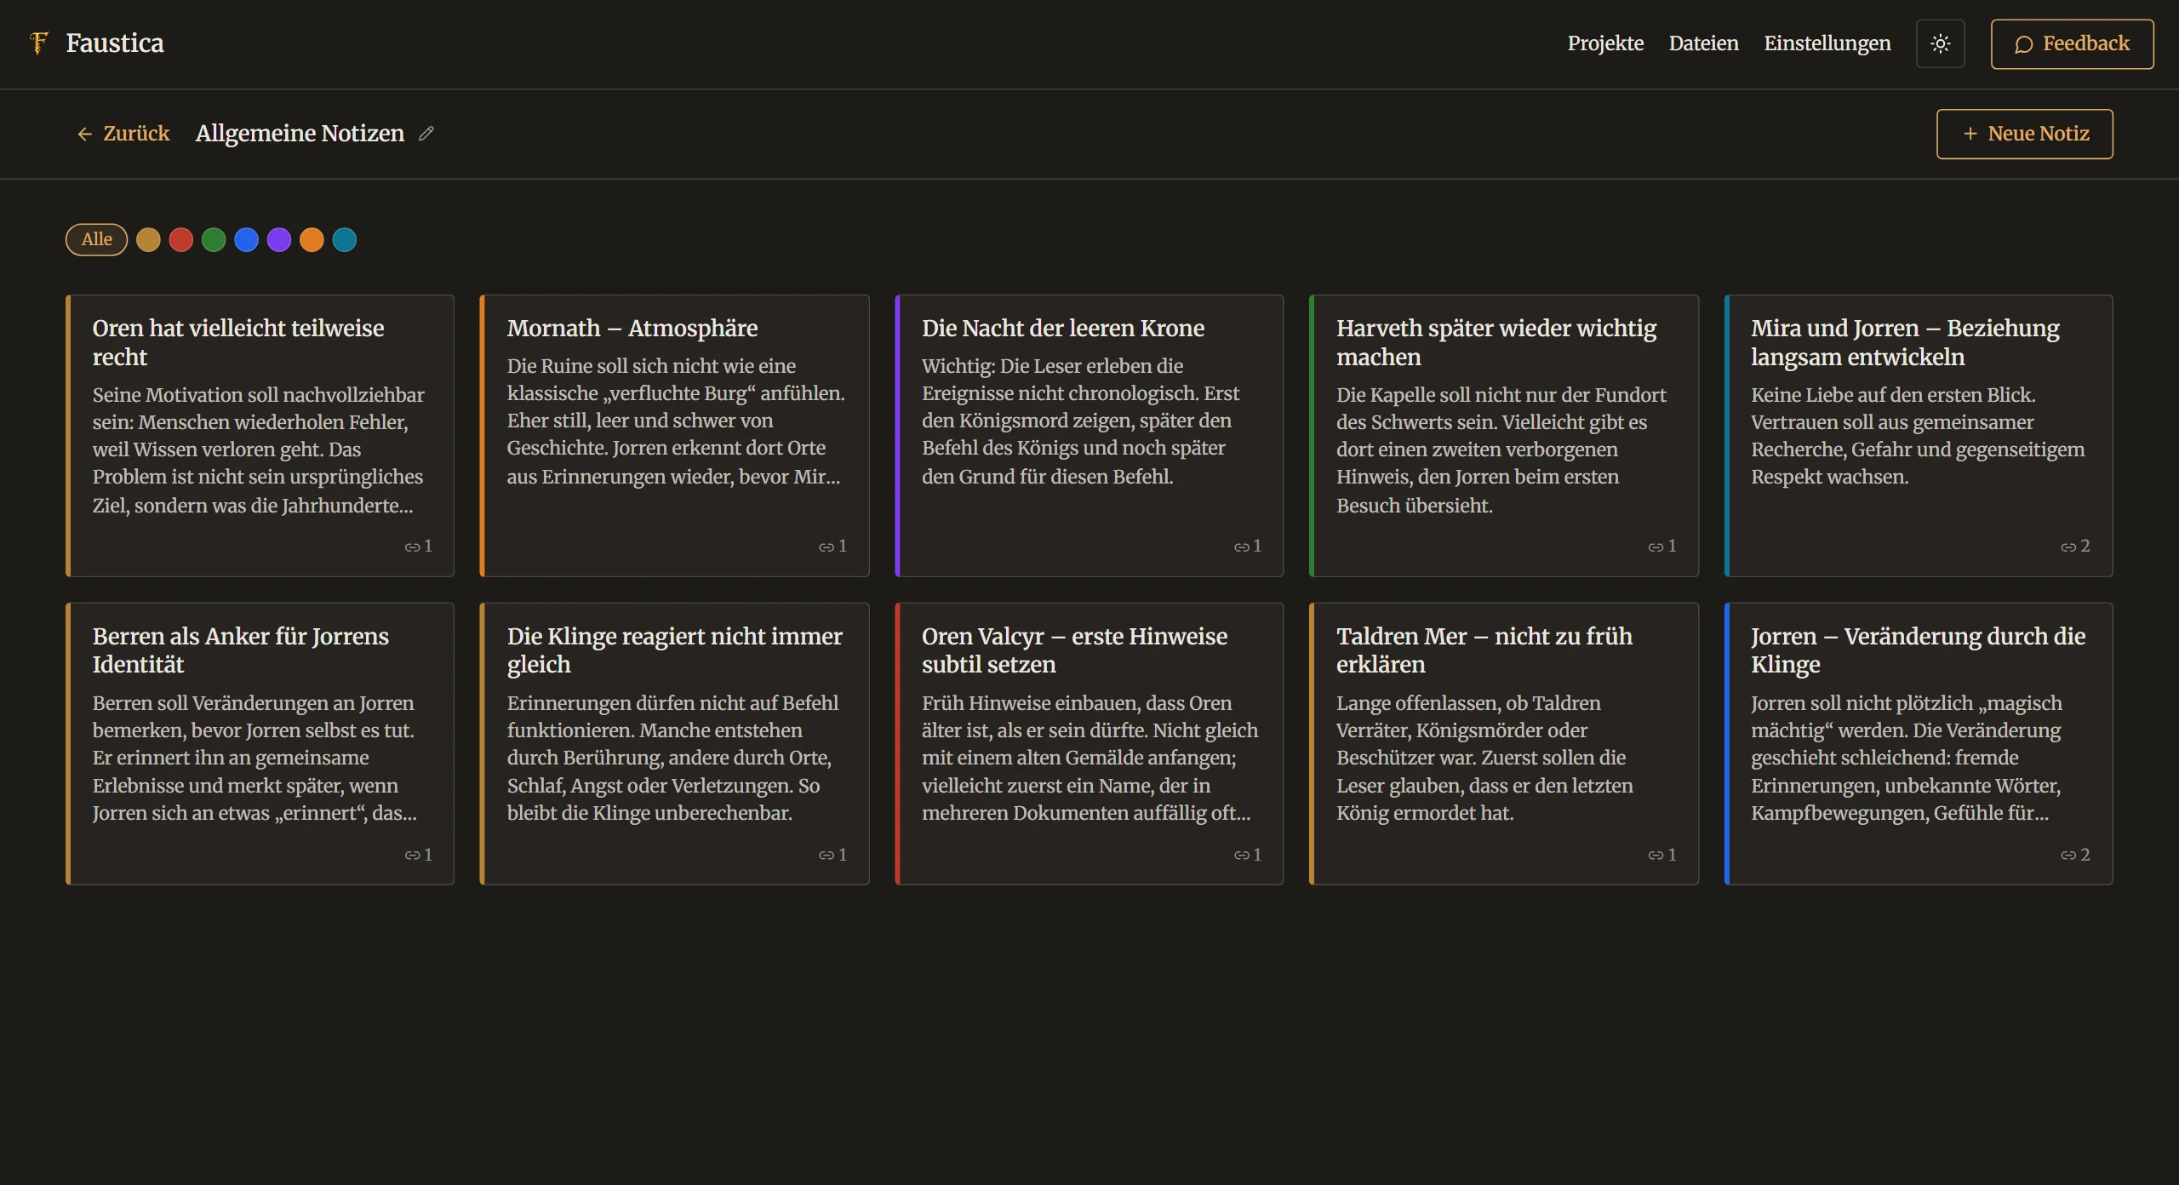
Task: Click link icon on 'Harveth später wieder wichtig machen' card
Action: click(1656, 547)
